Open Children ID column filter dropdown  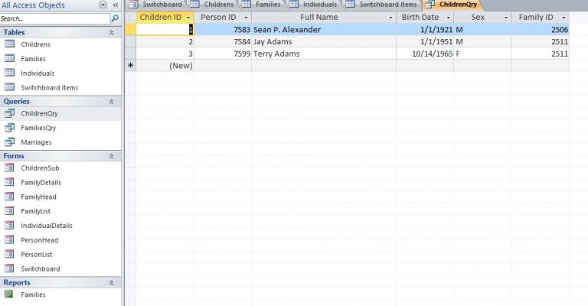click(188, 18)
